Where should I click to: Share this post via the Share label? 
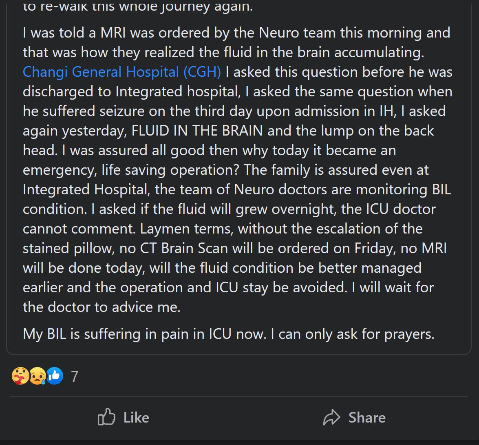tap(367, 418)
